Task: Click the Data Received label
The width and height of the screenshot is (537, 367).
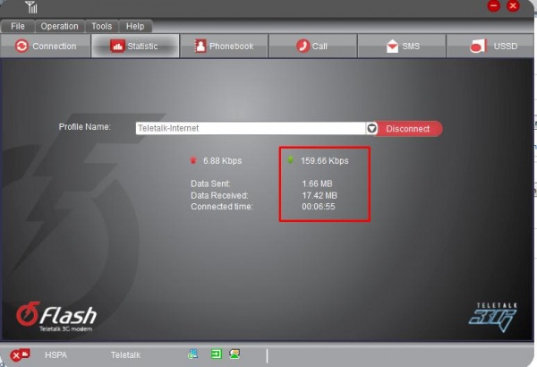Action: [219, 195]
